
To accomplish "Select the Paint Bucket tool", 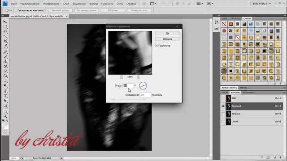I will click(x=5, y=76).
